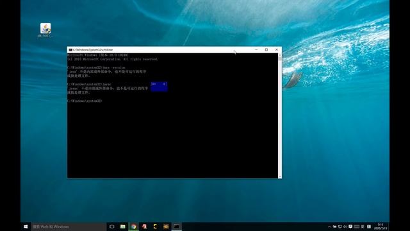Viewport: 410px width, 231px height.
Task: Click the cmd scrollbar down arrow
Action: (x=280, y=176)
